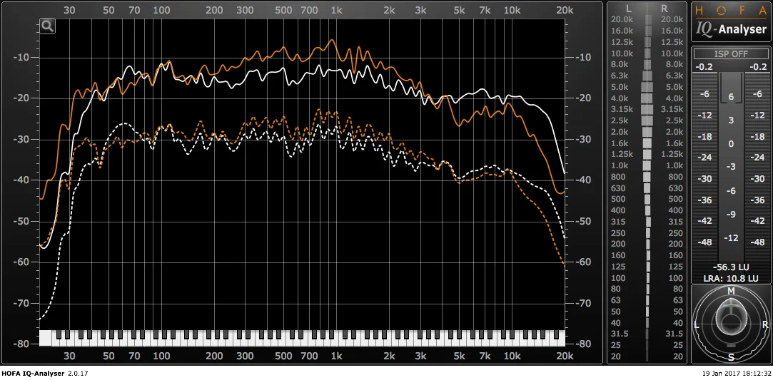Click the R column header of spectrogram
The height and width of the screenshot is (380, 773).
pos(664,9)
